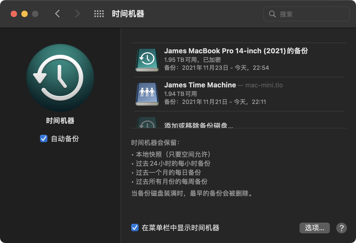Show all preferences grid icon
356x243 pixels.
(x=99, y=14)
